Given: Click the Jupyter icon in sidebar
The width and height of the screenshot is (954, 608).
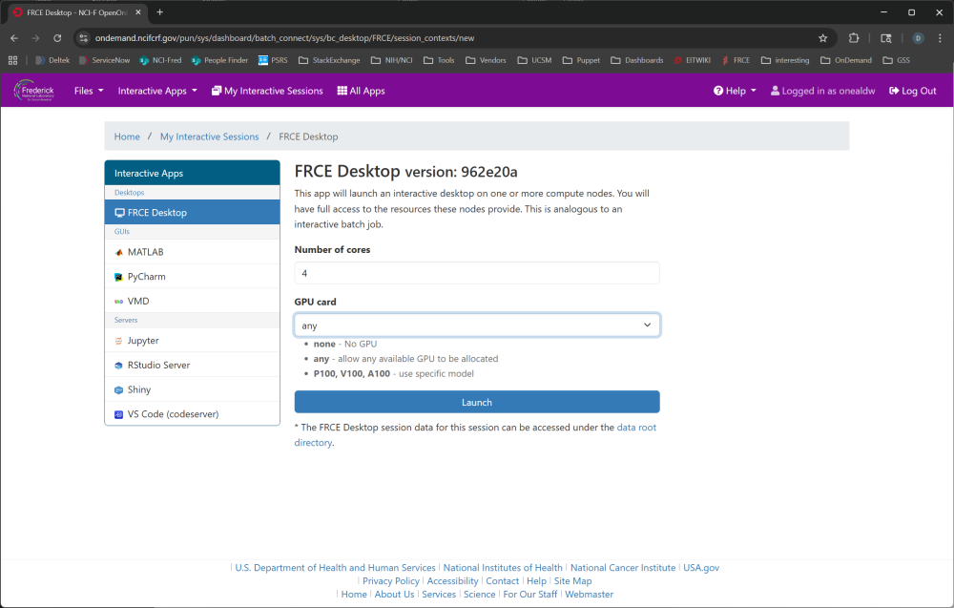Looking at the screenshot, I should 118,341.
